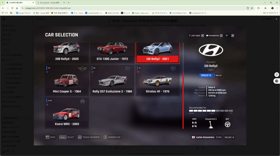Image resolution: width=280 pixels, height=156 pixels.
Task: Click the Lancia badge on Stratos HF card
Action: [173, 68]
